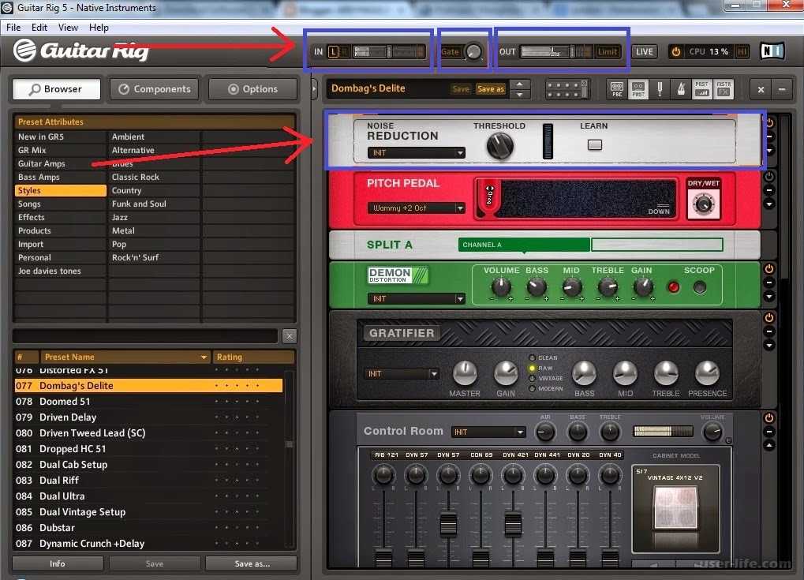The width and height of the screenshot is (804, 580).
Task: Toggle the left input channel L
Action: tap(333, 51)
